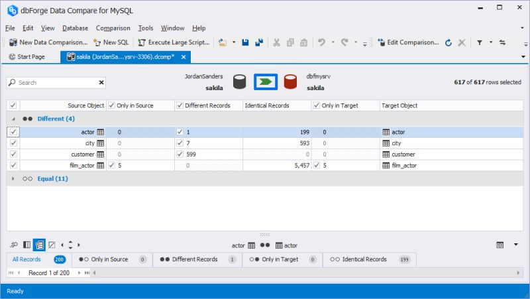The width and height of the screenshot is (530, 299).
Task: Click the hide-identical-columns slashed icon
Action: point(52,245)
